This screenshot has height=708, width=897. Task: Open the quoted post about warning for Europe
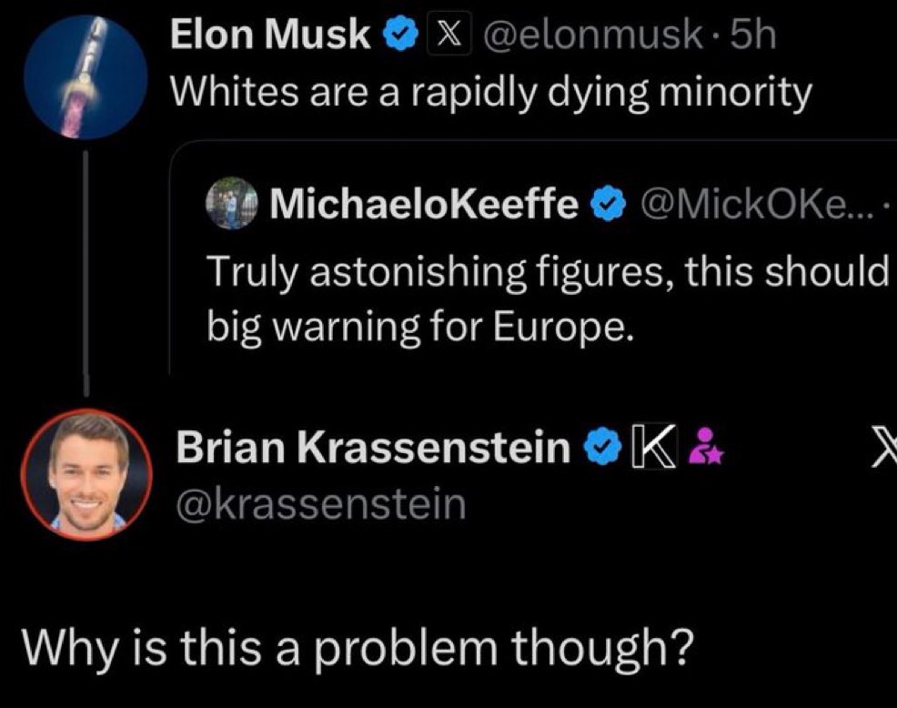pyautogui.click(x=546, y=300)
